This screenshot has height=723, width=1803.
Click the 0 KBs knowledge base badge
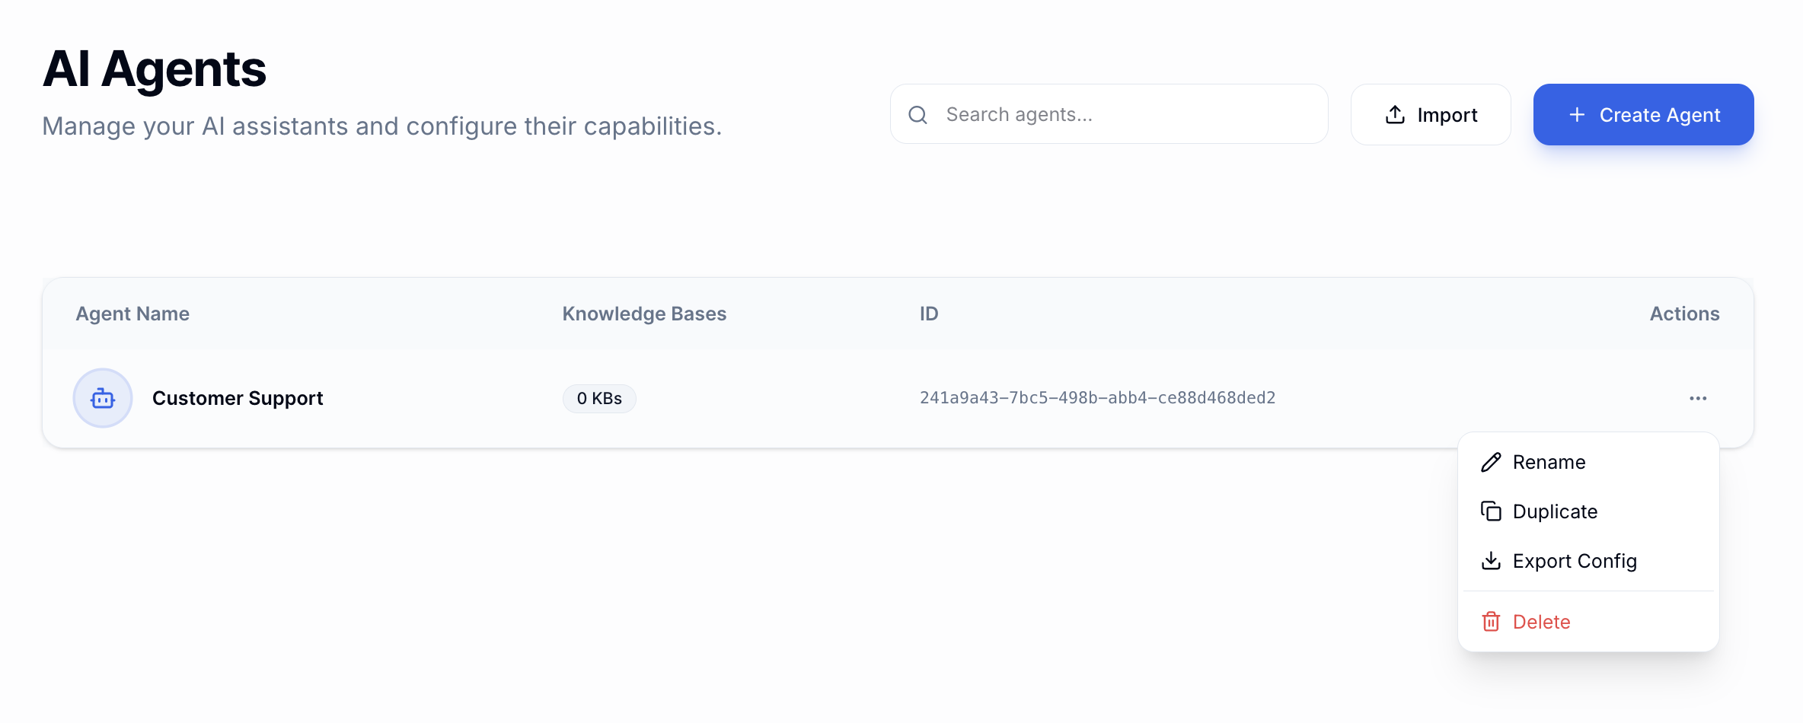[x=598, y=397]
